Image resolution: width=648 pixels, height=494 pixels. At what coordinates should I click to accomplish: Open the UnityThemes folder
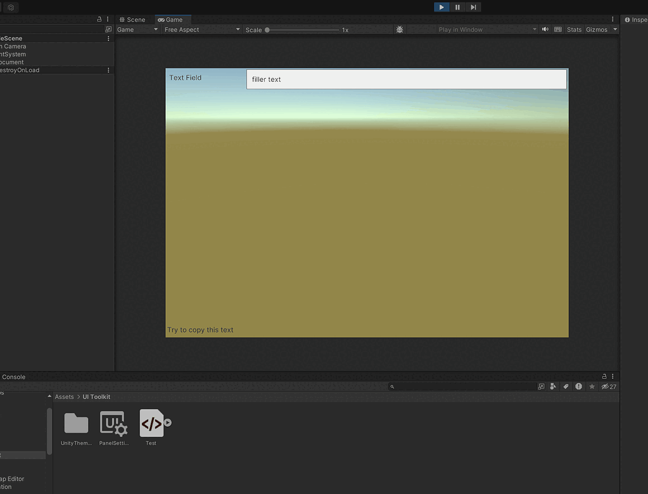coord(75,424)
